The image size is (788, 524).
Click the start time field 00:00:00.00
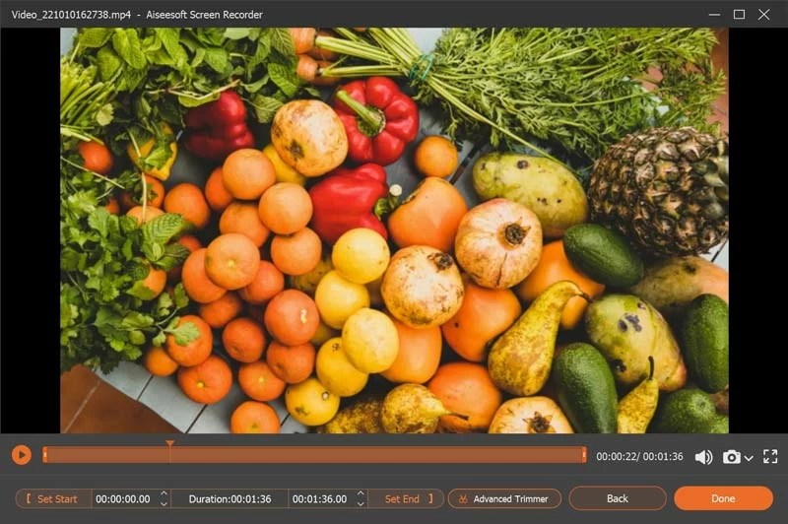coord(123,499)
